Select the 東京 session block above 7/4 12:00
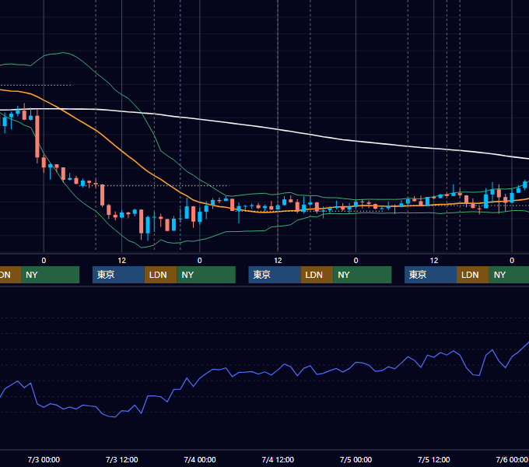The width and height of the screenshot is (529, 467). coord(275,275)
